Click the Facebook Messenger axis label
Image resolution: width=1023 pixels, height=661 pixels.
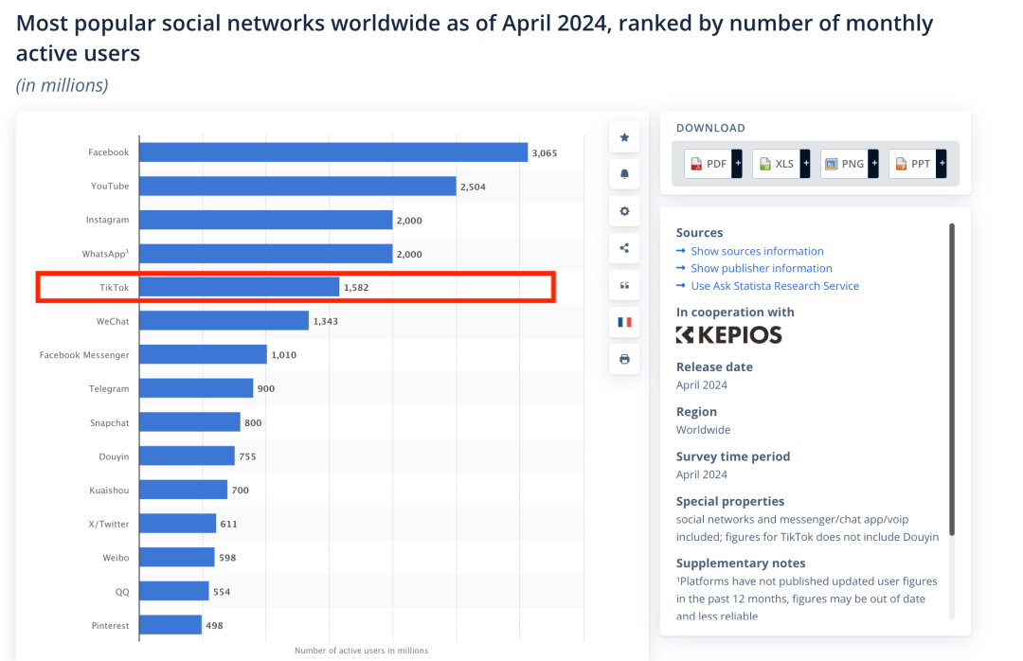coord(84,355)
